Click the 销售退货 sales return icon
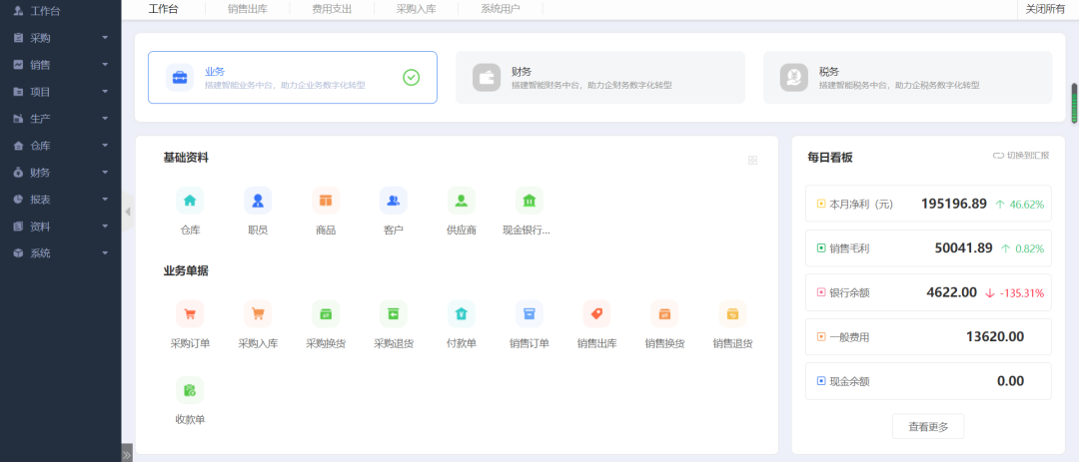1079x462 pixels. 732,314
